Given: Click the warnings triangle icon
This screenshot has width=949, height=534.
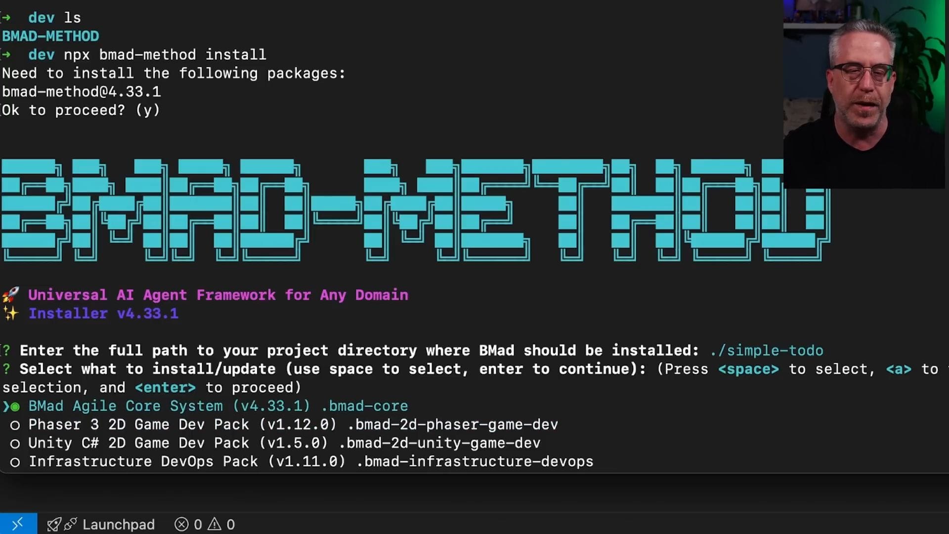Looking at the screenshot, I should point(215,524).
